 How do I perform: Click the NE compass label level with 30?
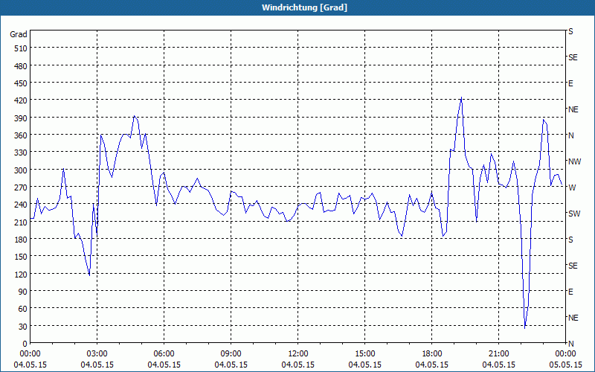click(573, 318)
